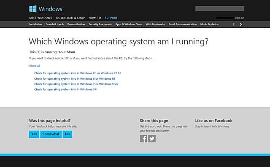This screenshot has width=270, height=167.
Task: Answer Yes to page helpful
Action: tap(34, 134)
